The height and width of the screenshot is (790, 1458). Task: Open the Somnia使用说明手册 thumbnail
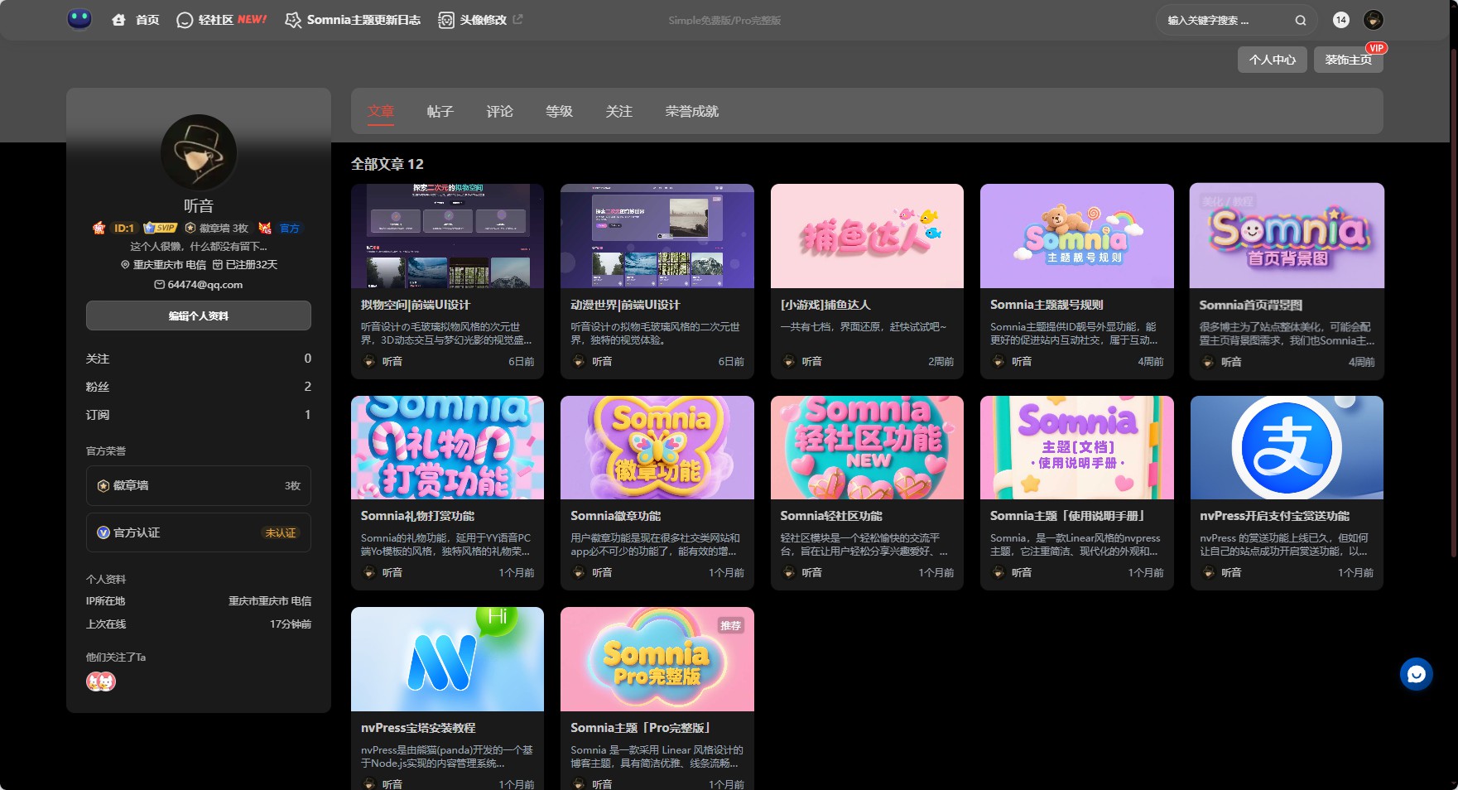1077,447
